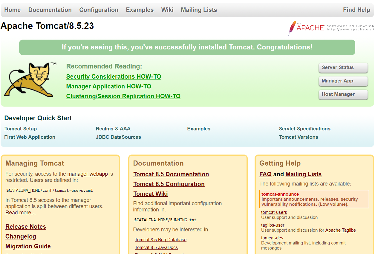Open the Home navigation item
The image size is (378, 254).
pyautogui.click(x=13, y=10)
